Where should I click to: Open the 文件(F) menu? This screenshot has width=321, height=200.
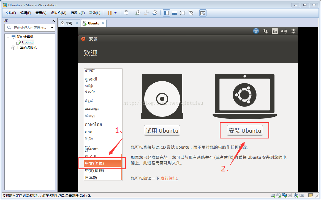tap(11, 13)
